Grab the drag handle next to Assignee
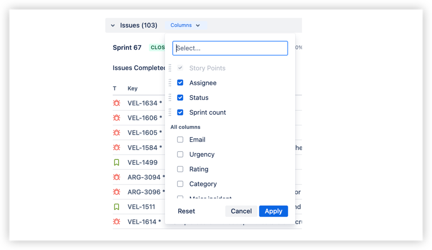Screen dimensions: 432x250 point(170,82)
